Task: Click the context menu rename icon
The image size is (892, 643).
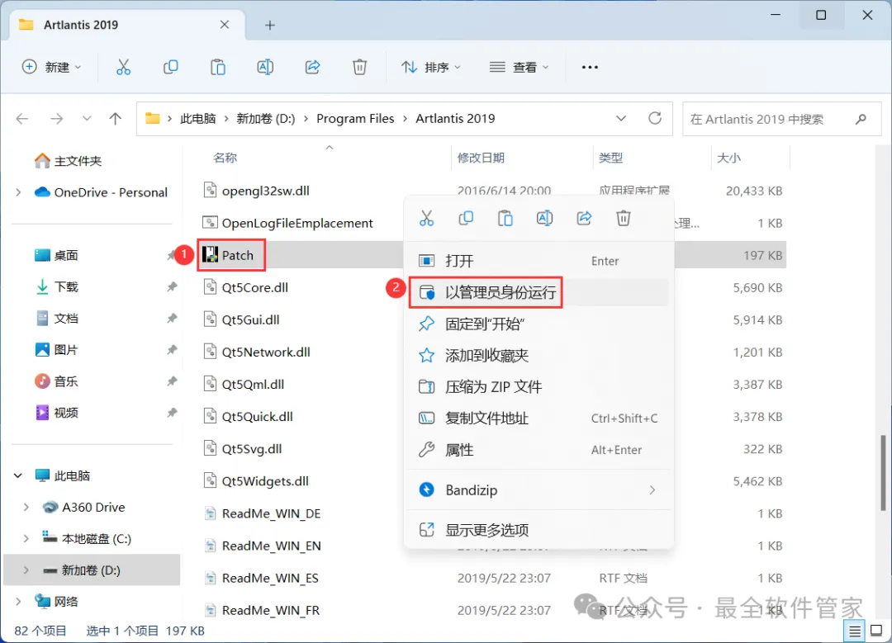Action: 544,218
